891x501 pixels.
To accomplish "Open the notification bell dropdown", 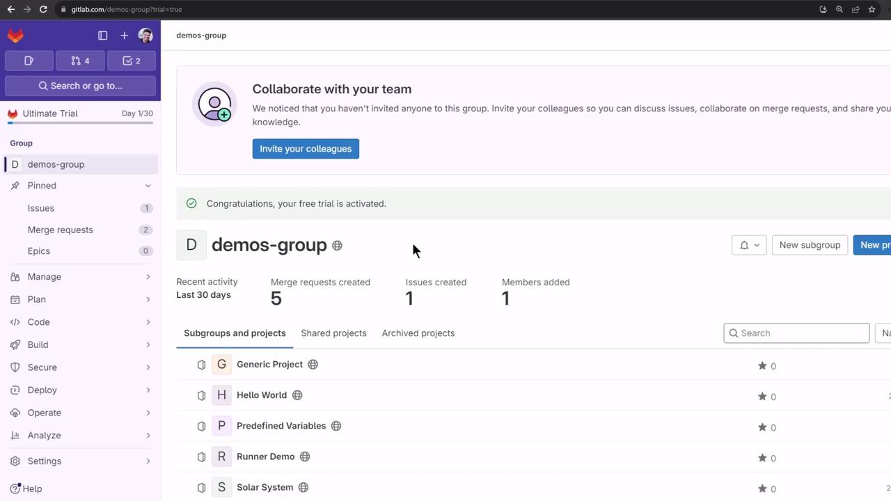I will (749, 245).
